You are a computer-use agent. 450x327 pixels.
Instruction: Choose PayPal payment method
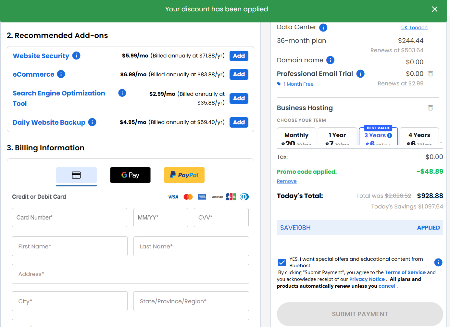[184, 175]
